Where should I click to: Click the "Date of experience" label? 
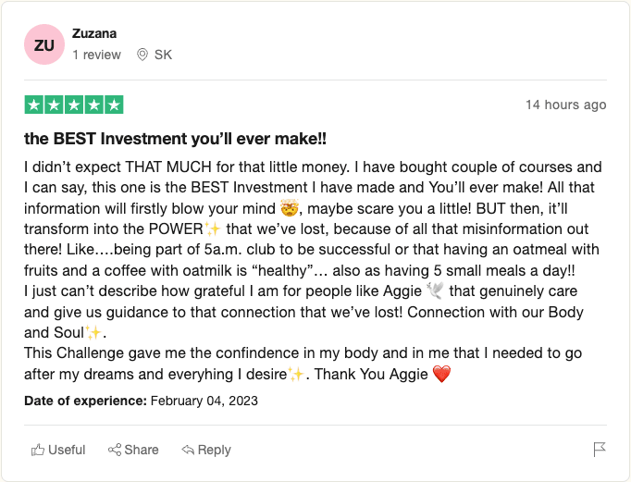pyautogui.click(x=85, y=402)
